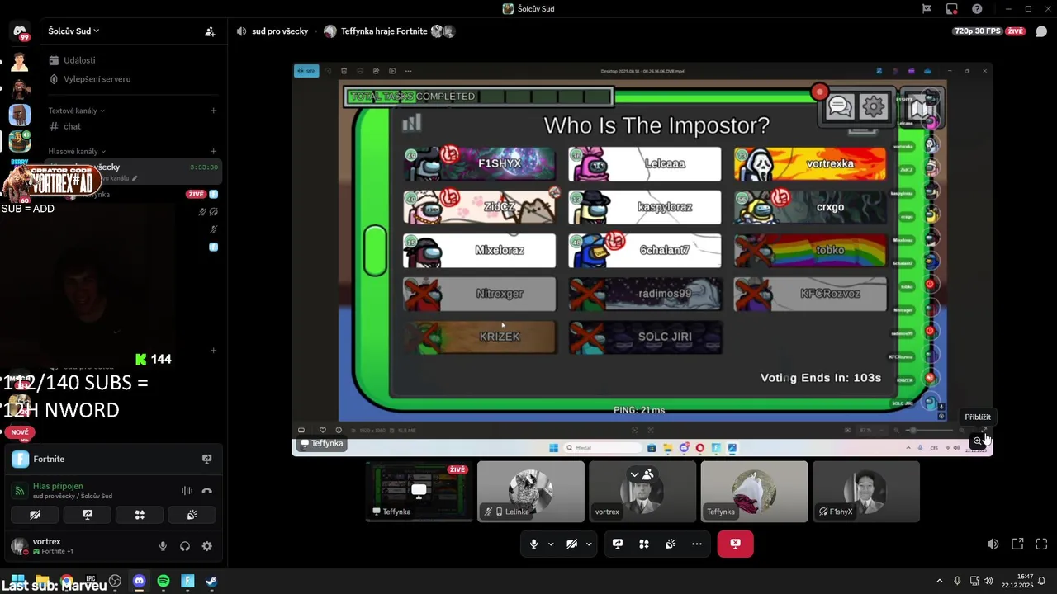The image size is (1057, 594).
Task: Mute microphone in the user panel
Action: 163,546
